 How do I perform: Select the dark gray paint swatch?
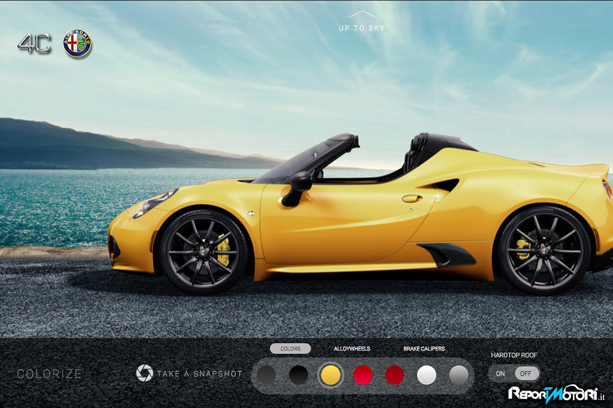266,375
